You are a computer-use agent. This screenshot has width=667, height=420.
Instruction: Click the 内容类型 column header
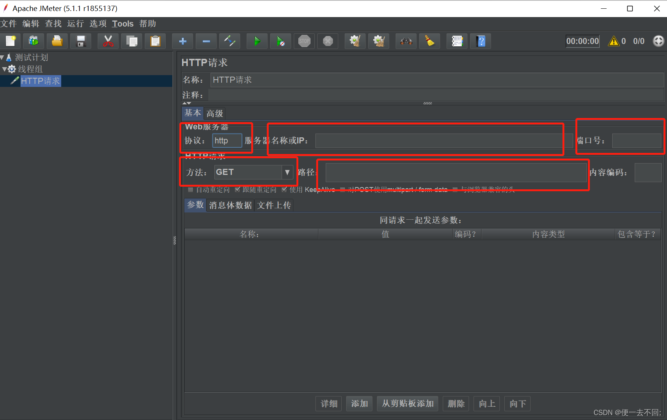(548, 234)
